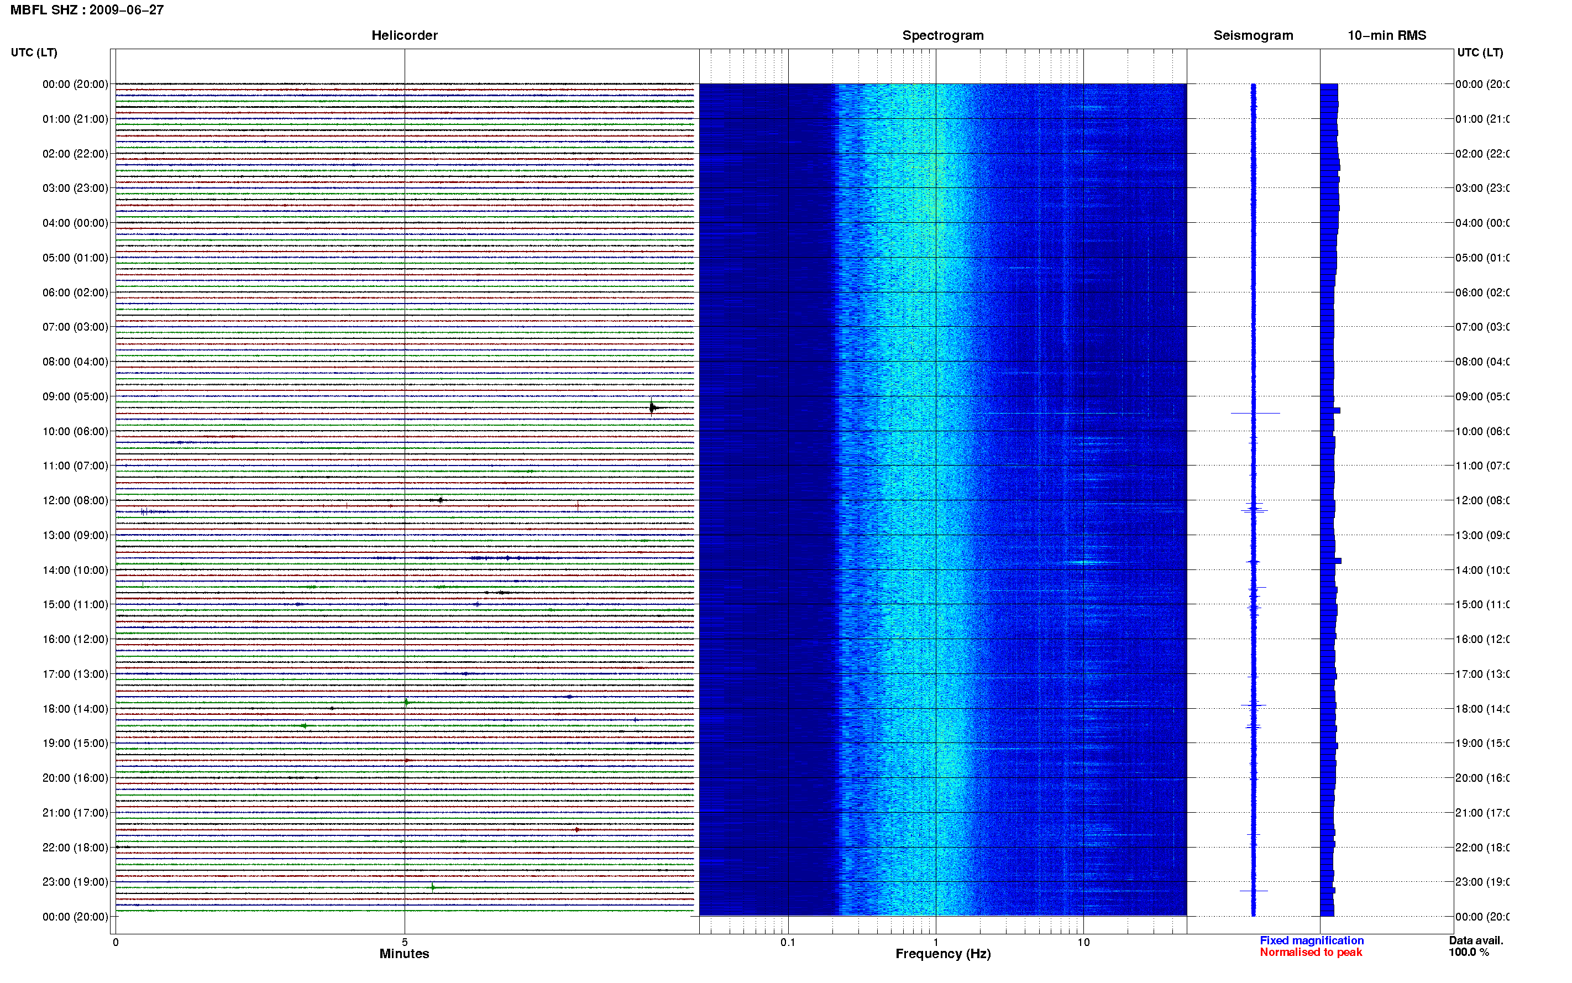Viewport: 1572px width, 983px height.
Task: Click the Data avail. label
Action: (x=1476, y=940)
